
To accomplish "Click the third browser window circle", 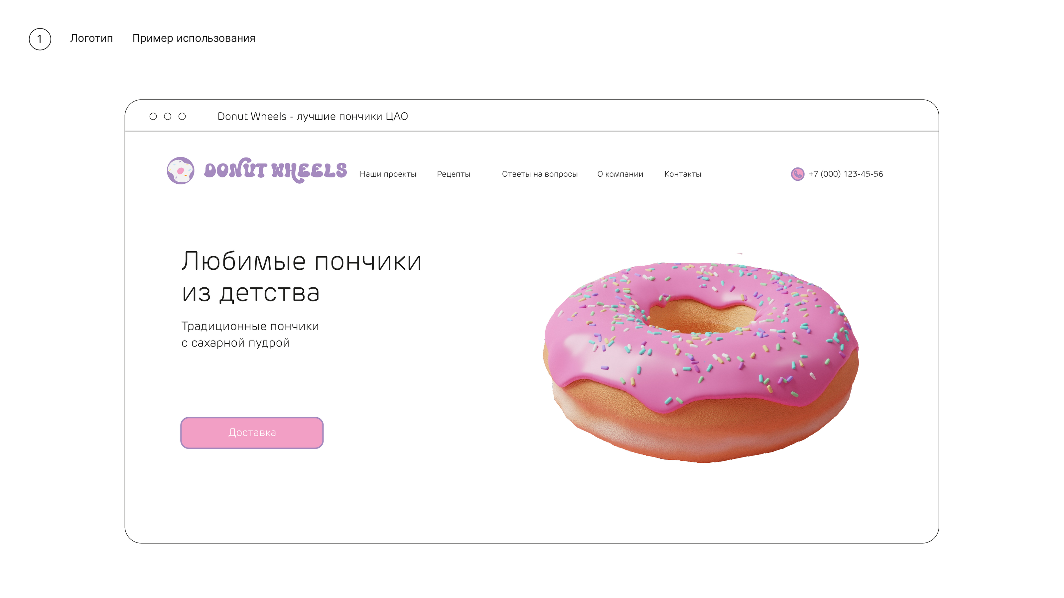I will tap(182, 116).
